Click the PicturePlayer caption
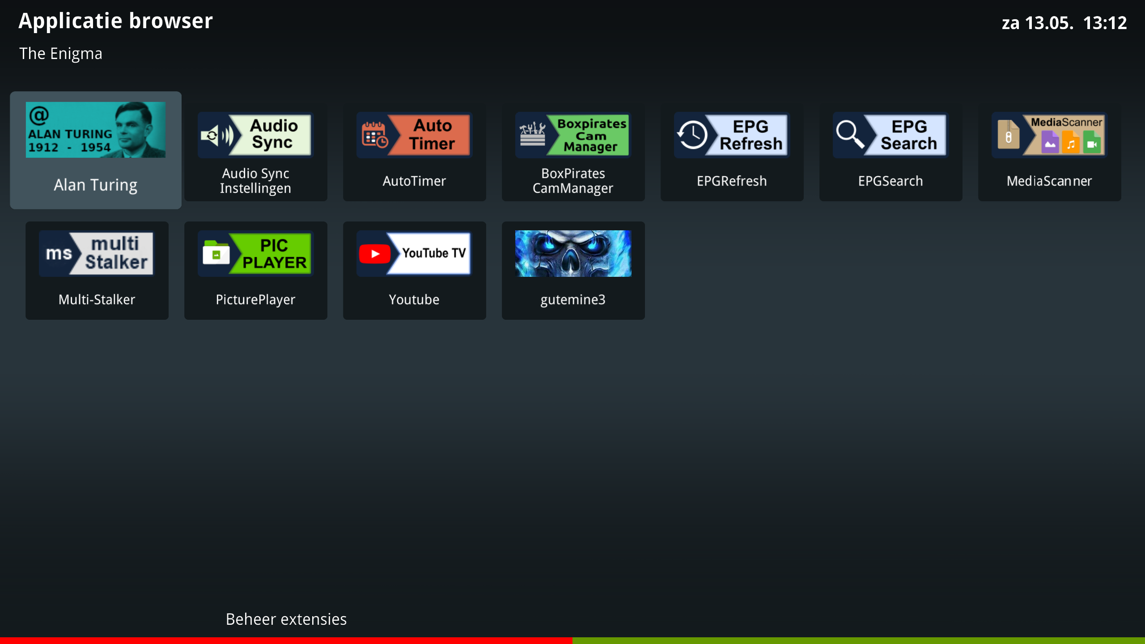The image size is (1145, 644). click(x=255, y=299)
